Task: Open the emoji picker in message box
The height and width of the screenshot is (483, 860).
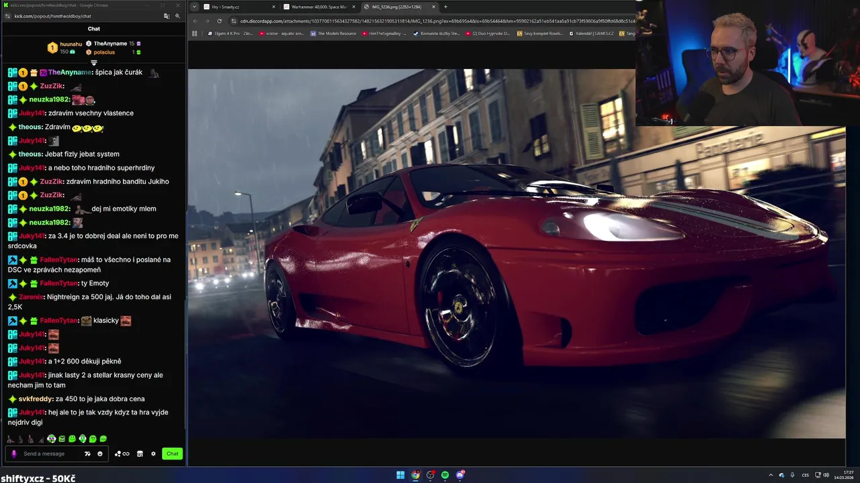Action: (100, 453)
